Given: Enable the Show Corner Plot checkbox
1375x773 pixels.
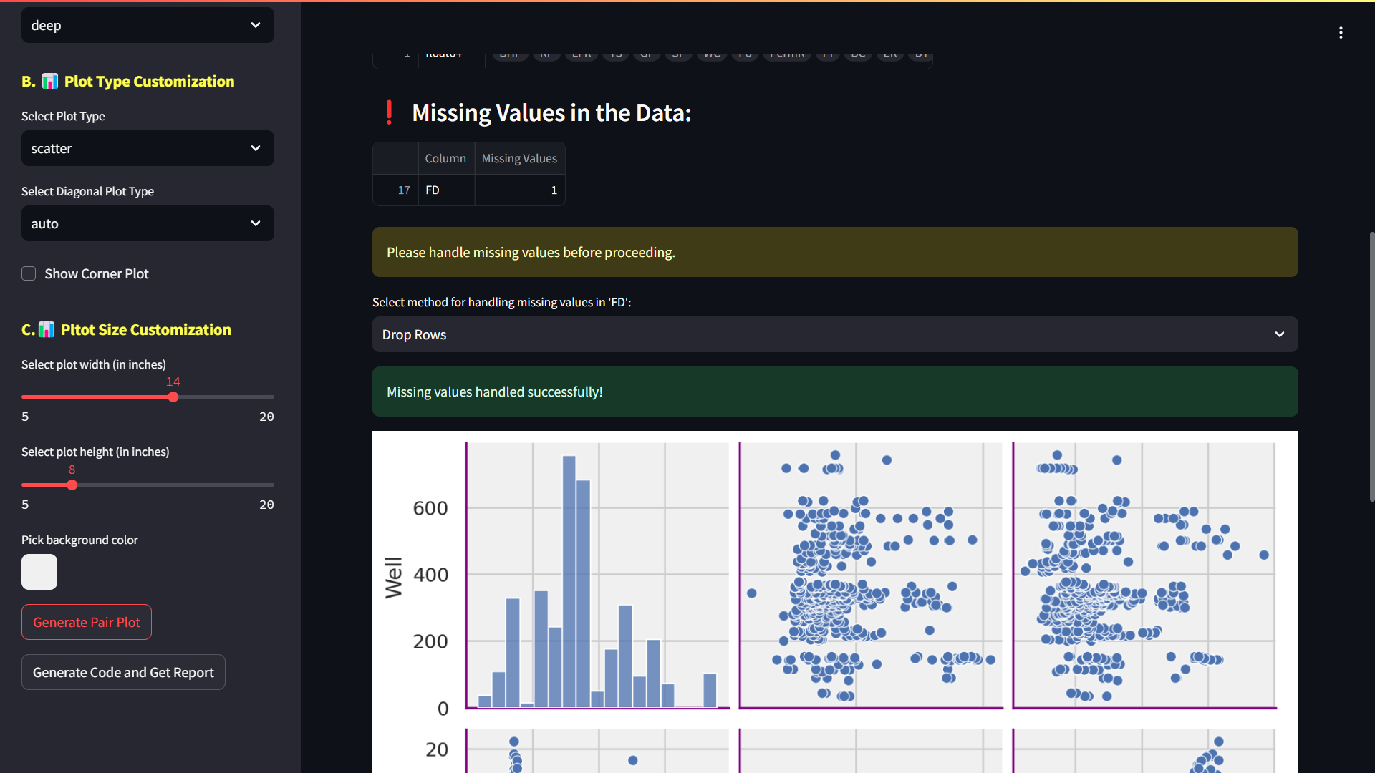Looking at the screenshot, I should tap(29, 273).
